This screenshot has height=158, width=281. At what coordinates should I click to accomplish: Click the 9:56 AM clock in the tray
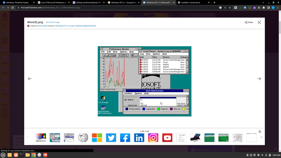277,155
